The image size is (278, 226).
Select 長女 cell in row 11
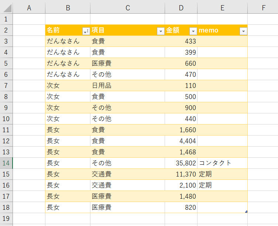pyautogui.click(x=68, y=130)
